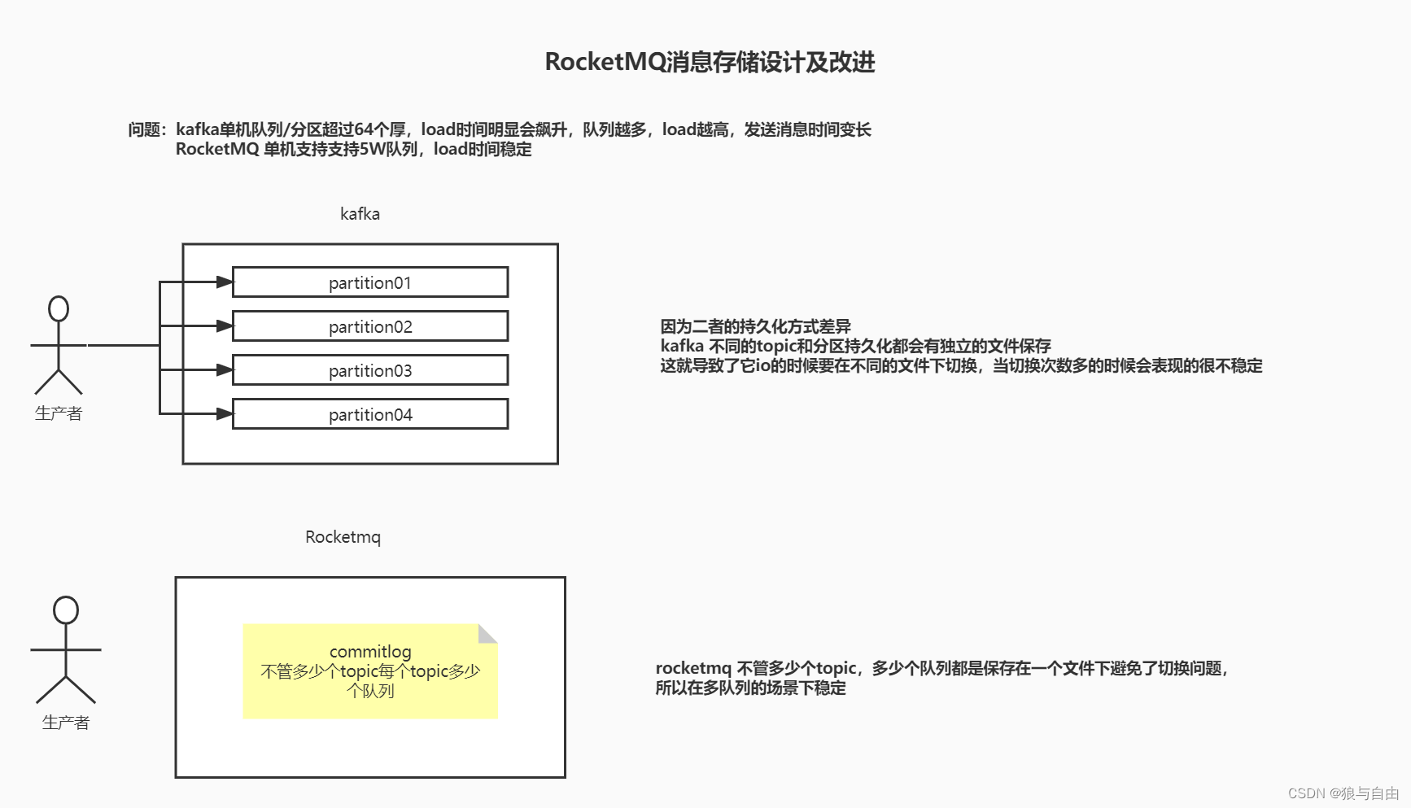Click the rocketmq 不管多少个topic explanation line

[941, 668]
